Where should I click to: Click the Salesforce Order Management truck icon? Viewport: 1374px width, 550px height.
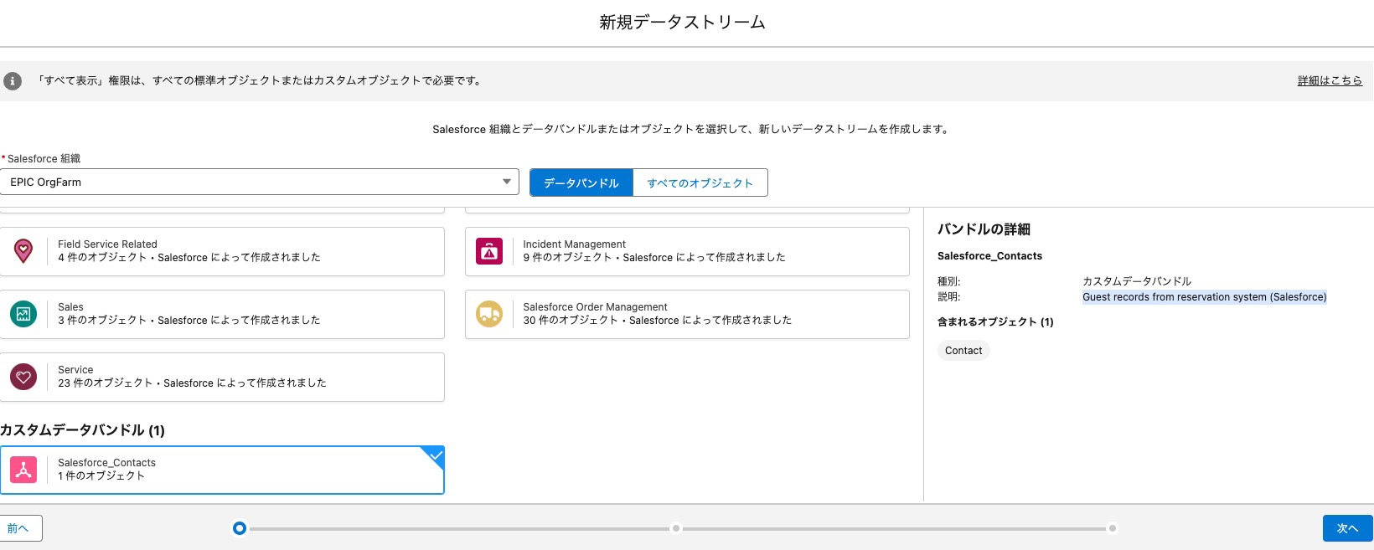coord(489,314)
